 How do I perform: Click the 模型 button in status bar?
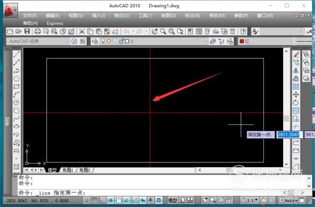tap(173, 200)
